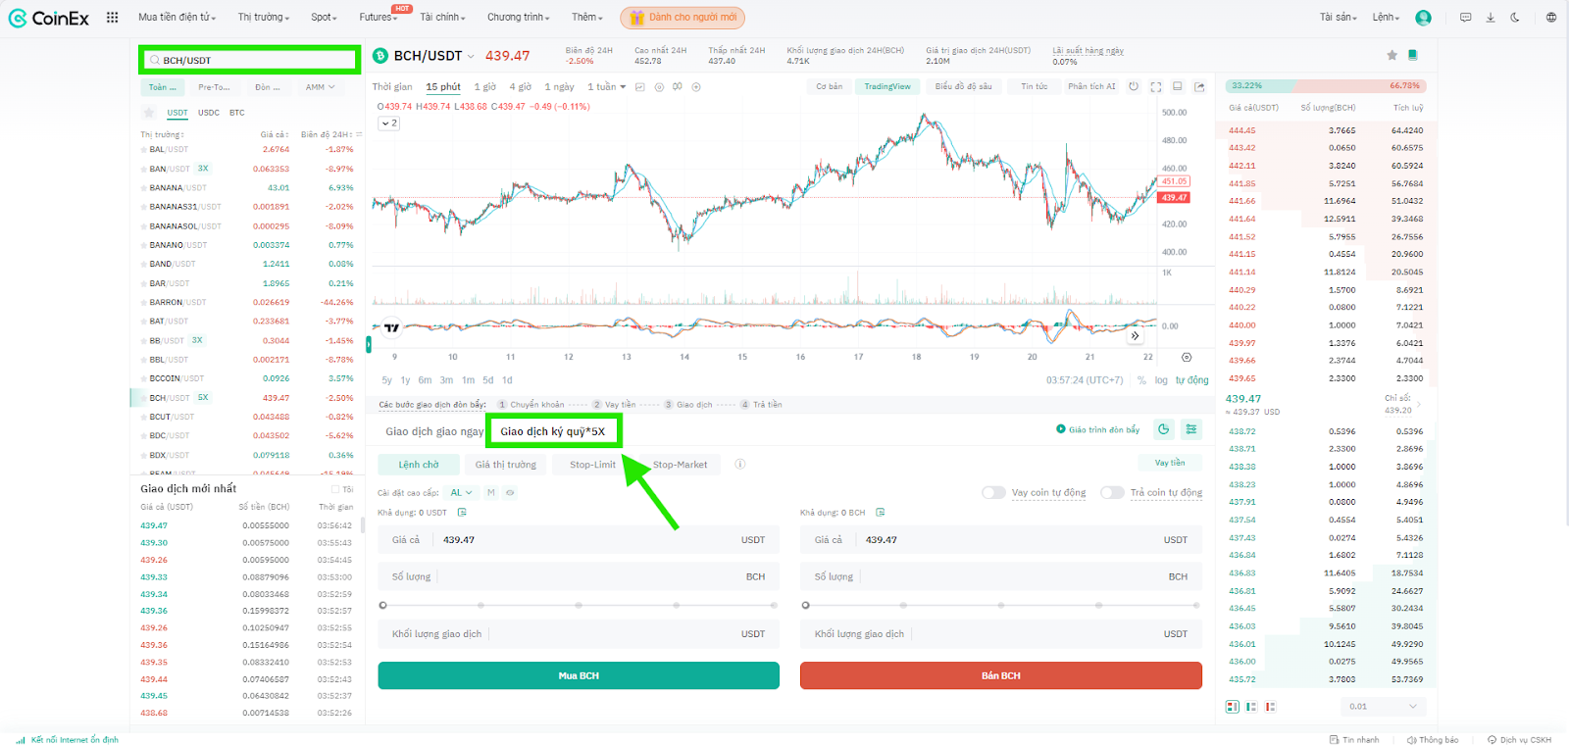Toggle Trả coin tự động switch

1112,493
